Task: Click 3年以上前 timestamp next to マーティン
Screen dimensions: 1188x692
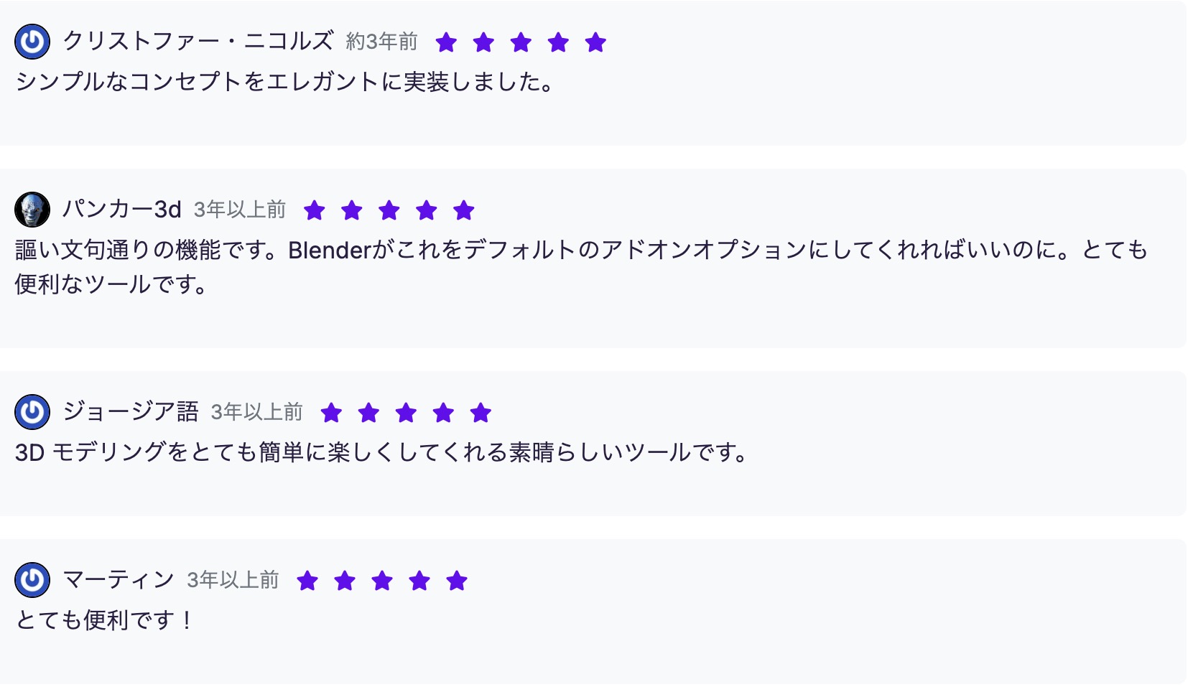Action: [x=233, y=580]
